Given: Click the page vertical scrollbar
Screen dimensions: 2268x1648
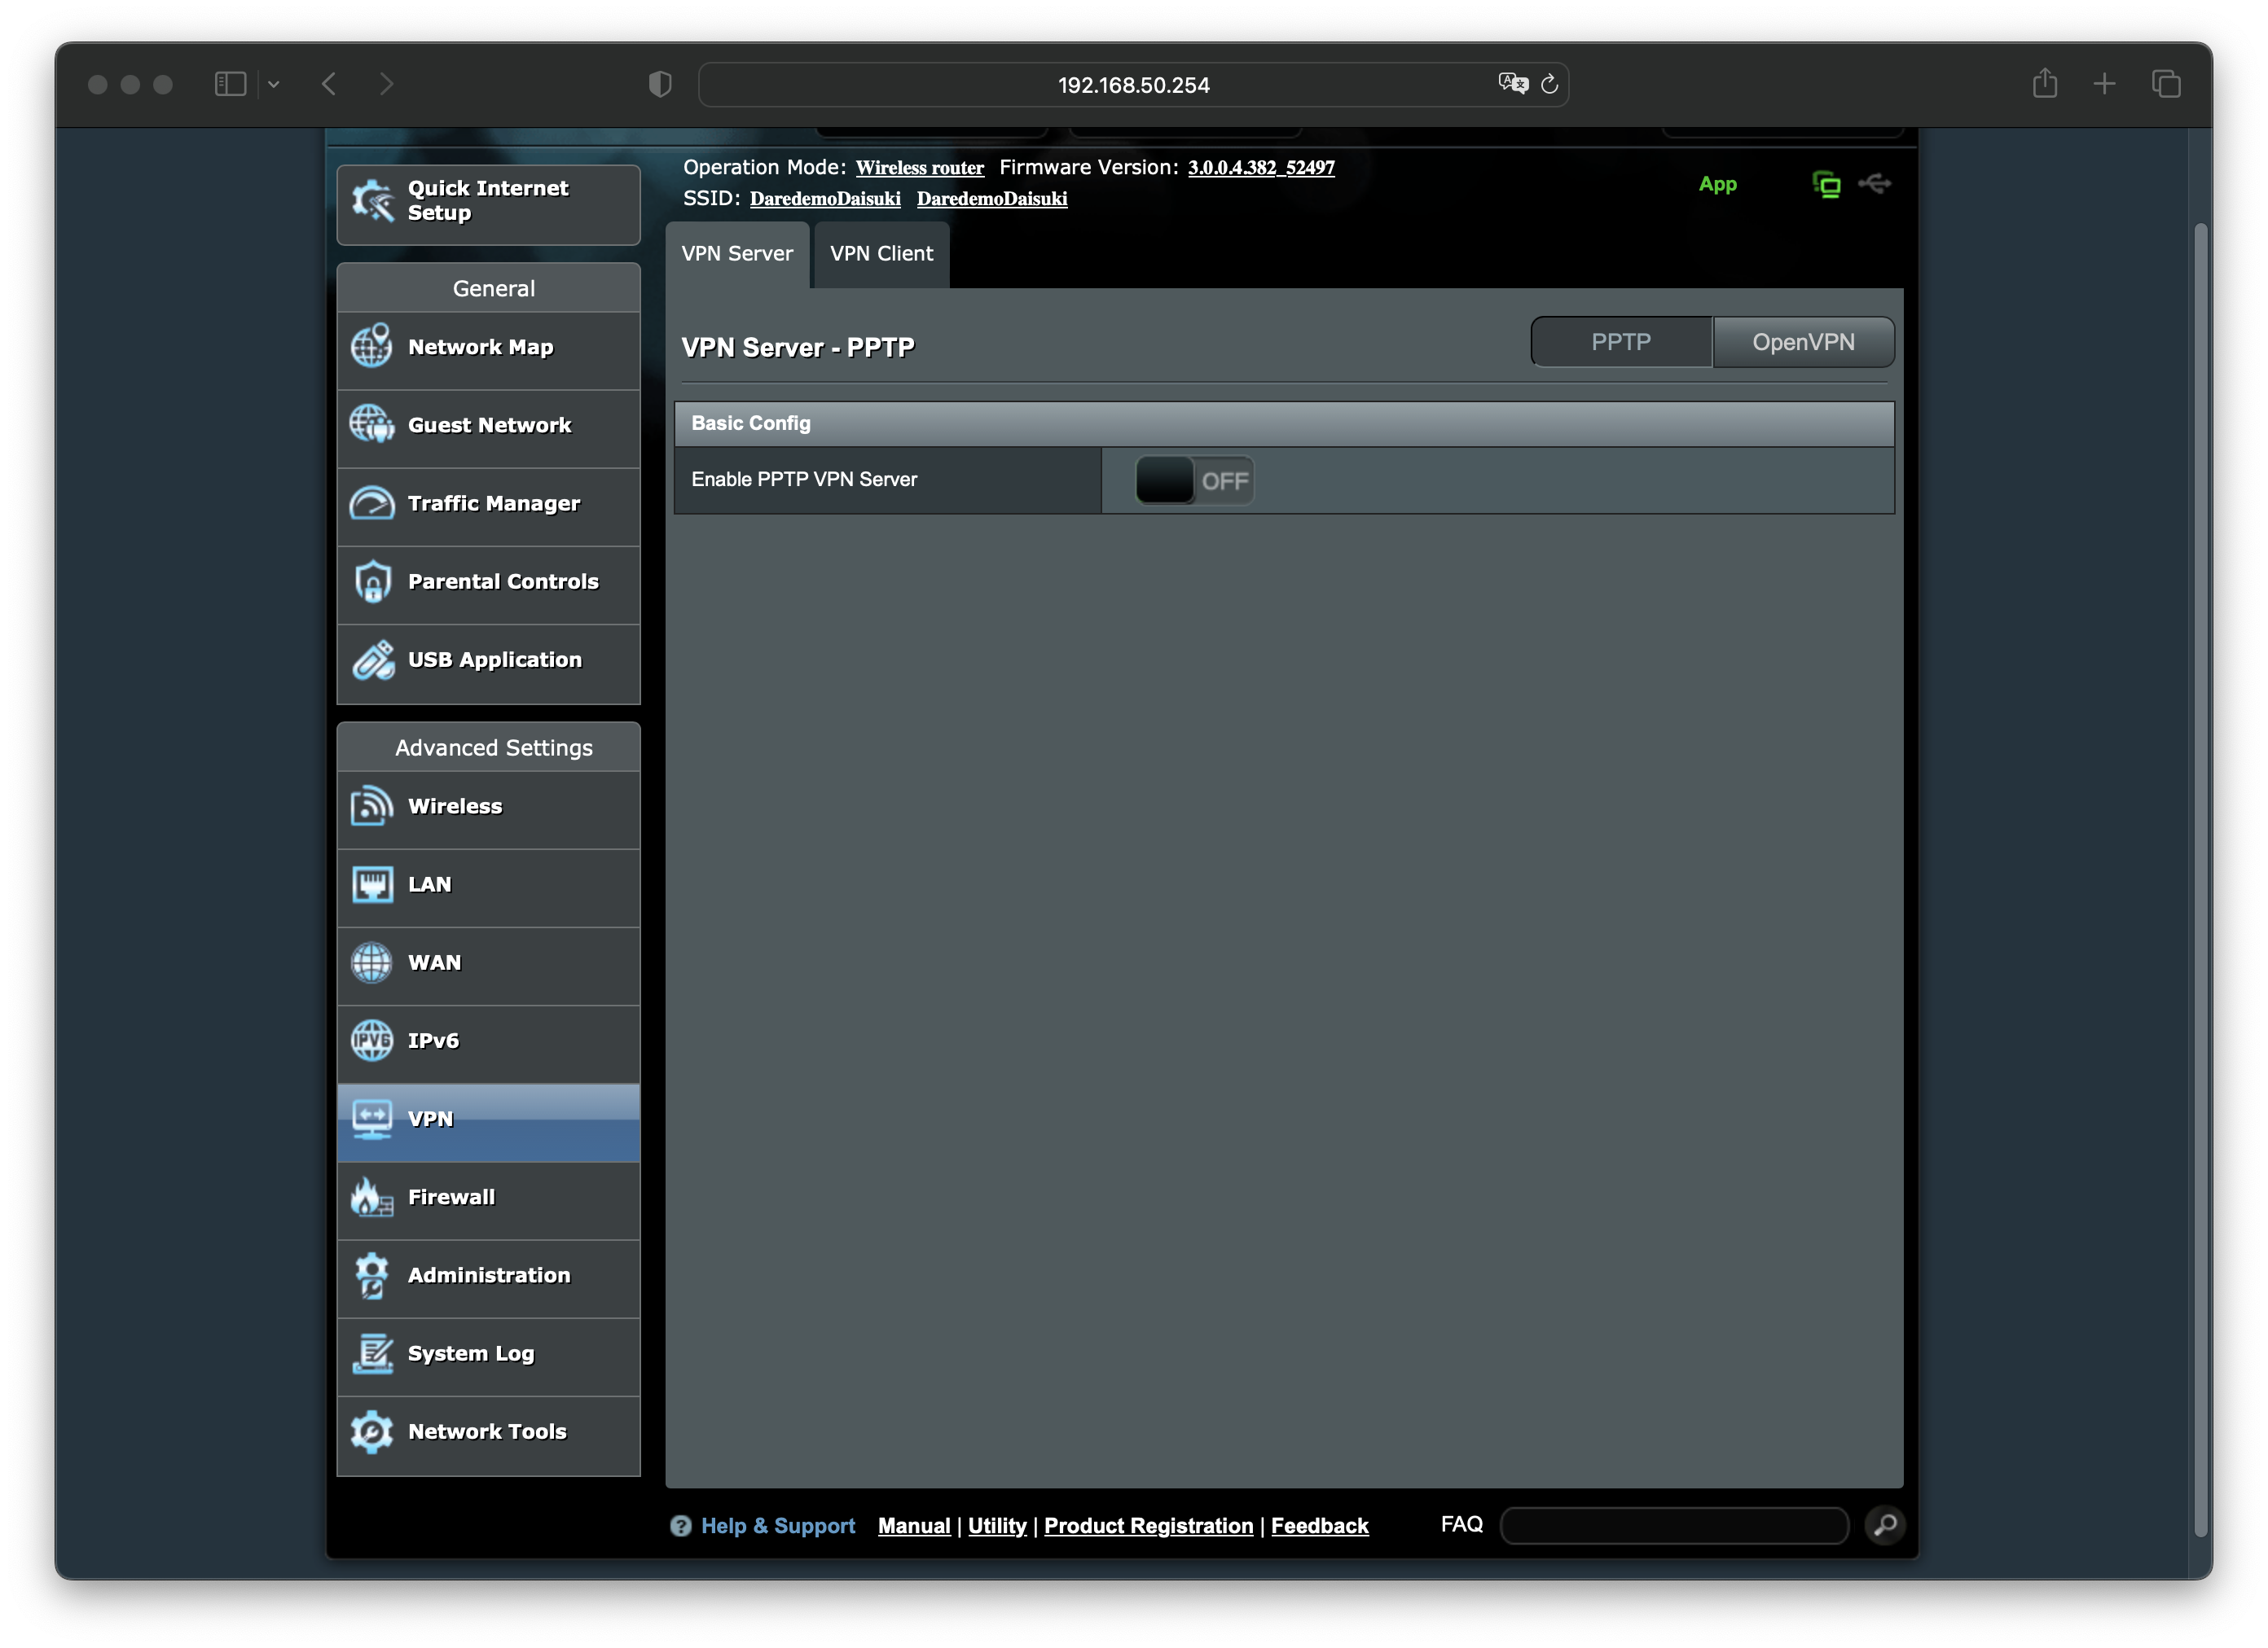Looking at the screenshot, I should tap(2199, 879).
